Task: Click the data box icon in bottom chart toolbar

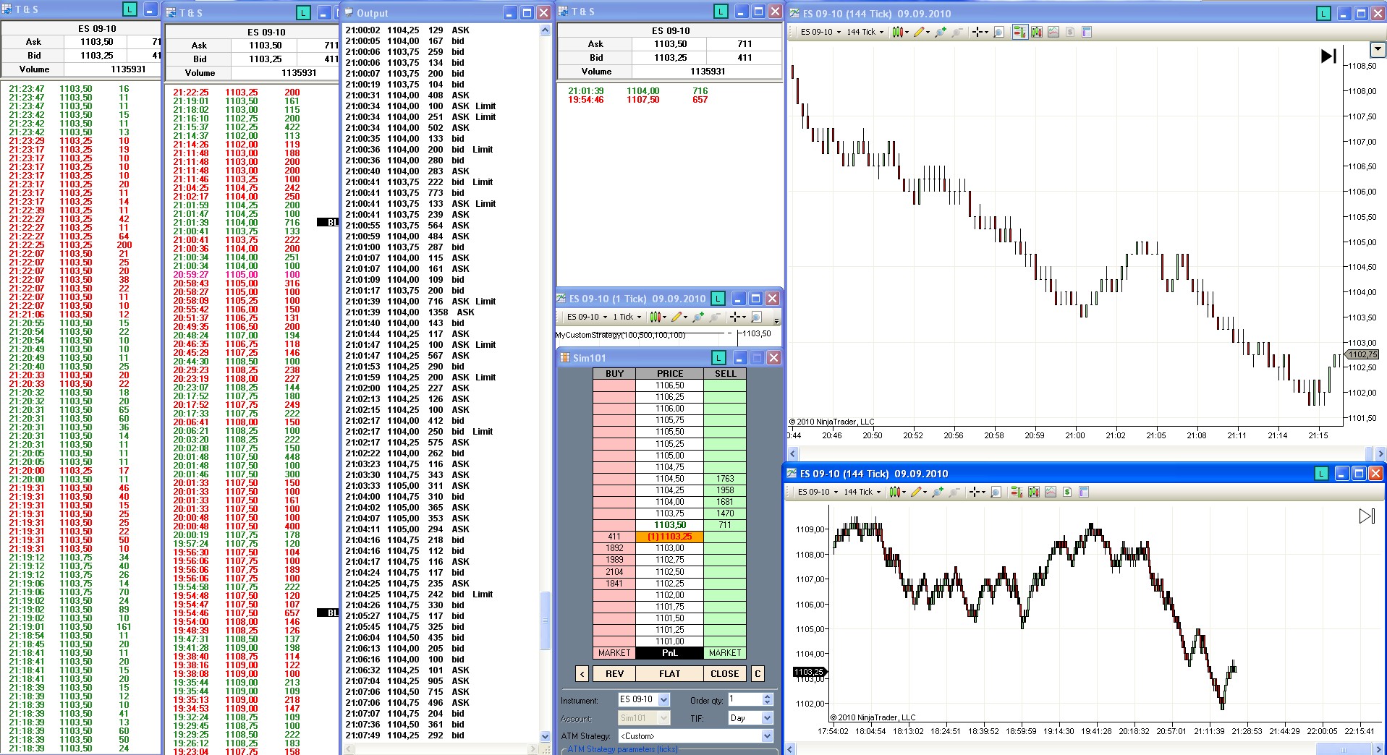Action: 1084,492
